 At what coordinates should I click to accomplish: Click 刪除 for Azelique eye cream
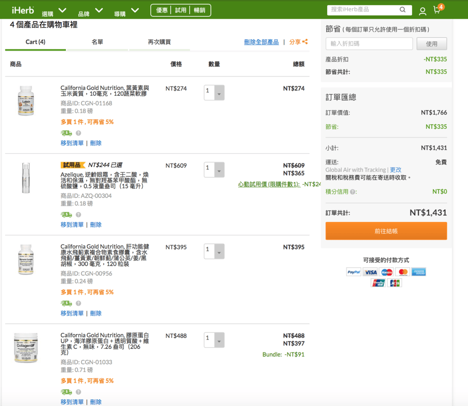pos(96,225)
